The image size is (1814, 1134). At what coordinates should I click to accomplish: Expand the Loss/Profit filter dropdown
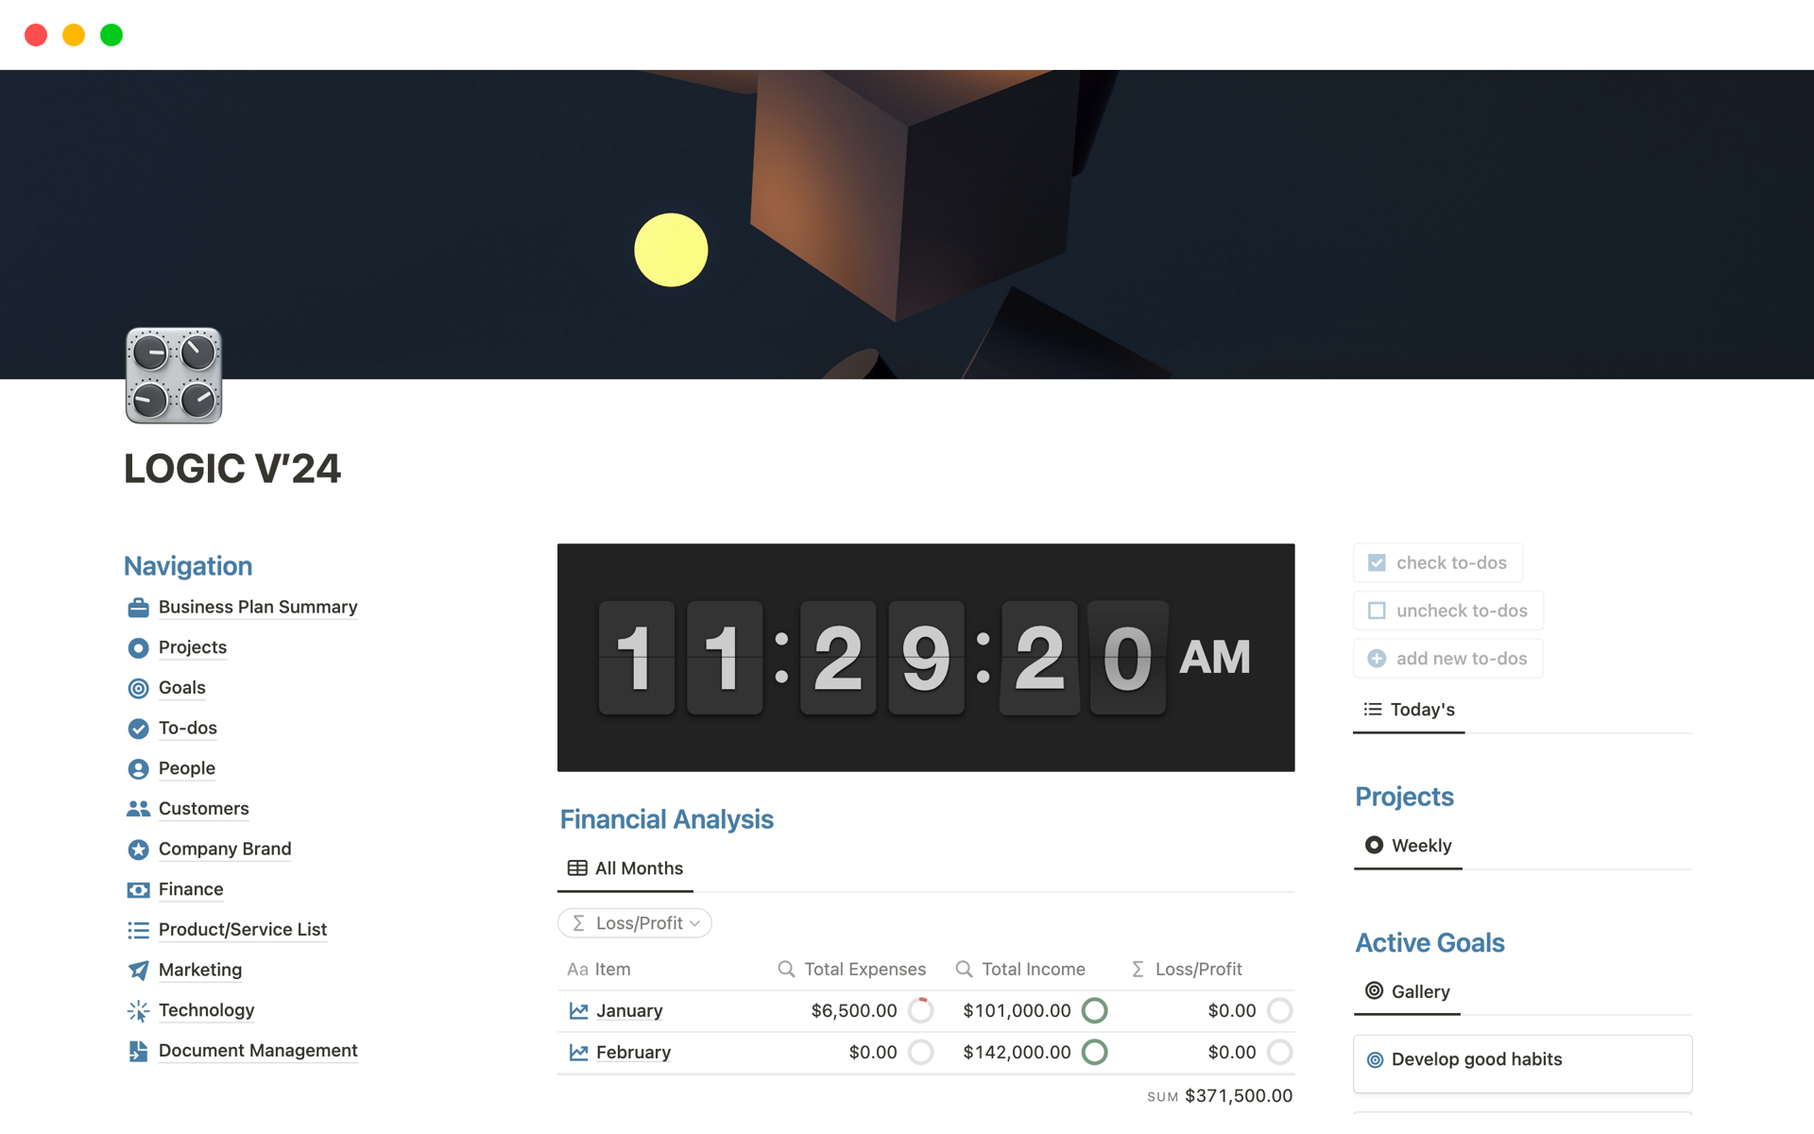[635, 923]
